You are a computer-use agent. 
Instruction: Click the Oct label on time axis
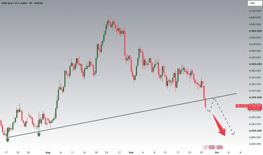[x=217, y=152]
